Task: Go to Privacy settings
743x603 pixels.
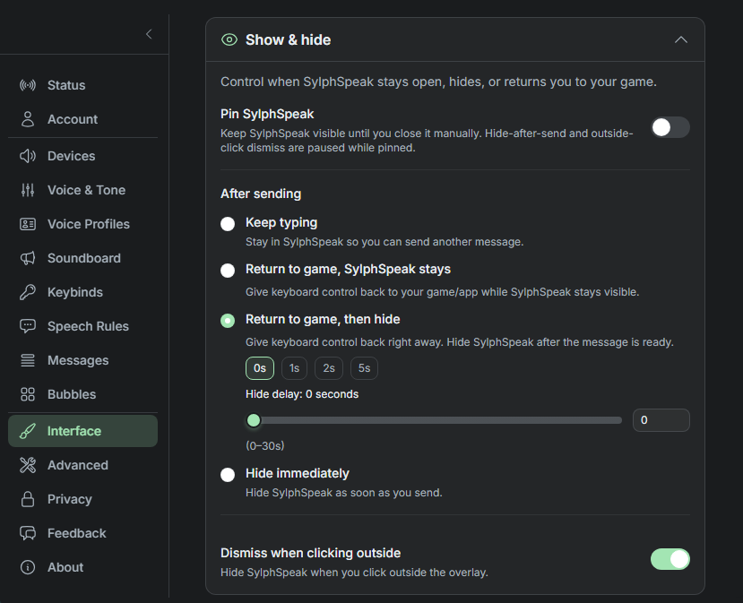Action: coord(83,499)
